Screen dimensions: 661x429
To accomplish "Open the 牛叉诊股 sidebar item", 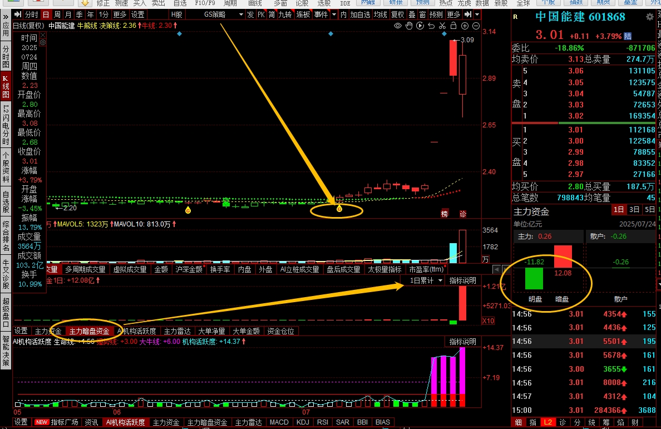I will tap(6, 274).
